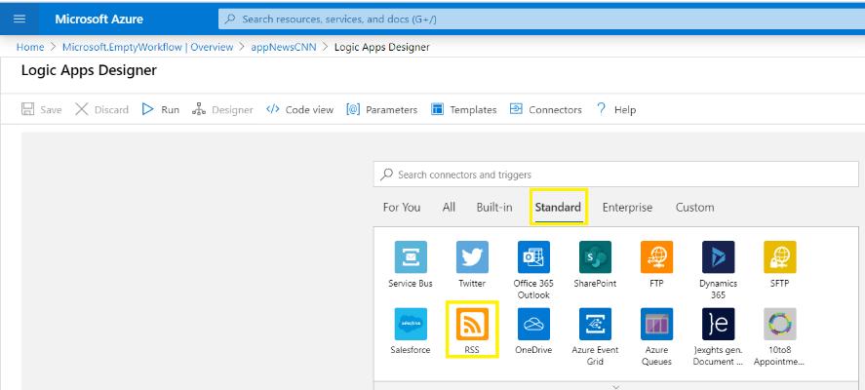865x390 pixels.
Task: Pick the Salesforce connector icon
Action: (x=410, y=325)
